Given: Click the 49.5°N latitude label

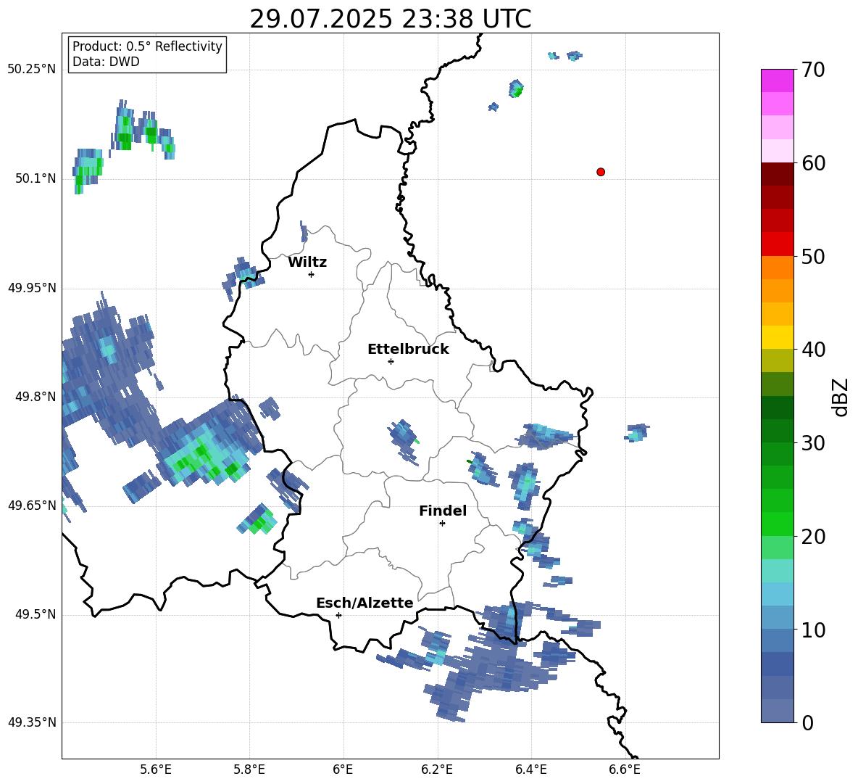Looking at the screenshot, I should pos(36,614).
